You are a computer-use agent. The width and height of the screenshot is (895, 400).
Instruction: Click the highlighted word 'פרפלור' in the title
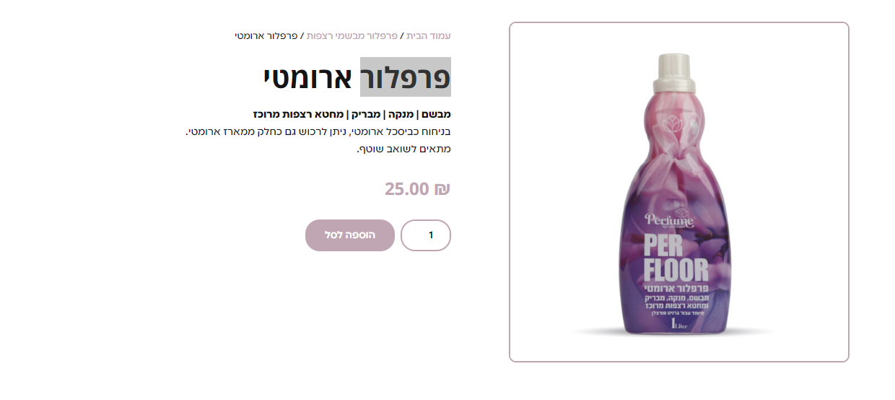pos(406,77)
